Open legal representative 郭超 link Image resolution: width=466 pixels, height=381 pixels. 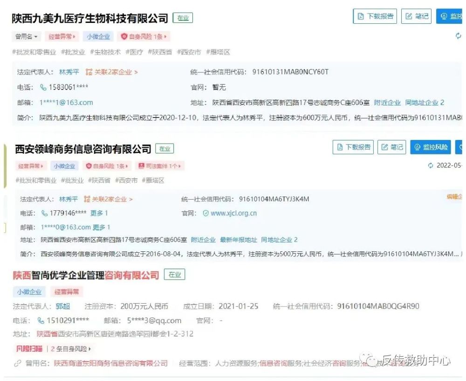click(63, 306)
